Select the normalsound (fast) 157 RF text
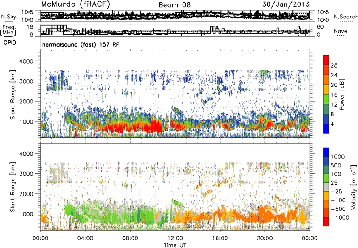Image resolution: width=358 pixels, height=248 pixels. (81, 44)
